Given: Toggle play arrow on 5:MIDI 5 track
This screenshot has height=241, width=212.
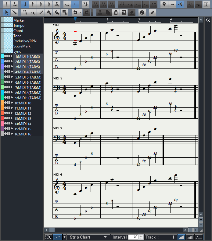Looking at the screenshot, I should (12, 77).
